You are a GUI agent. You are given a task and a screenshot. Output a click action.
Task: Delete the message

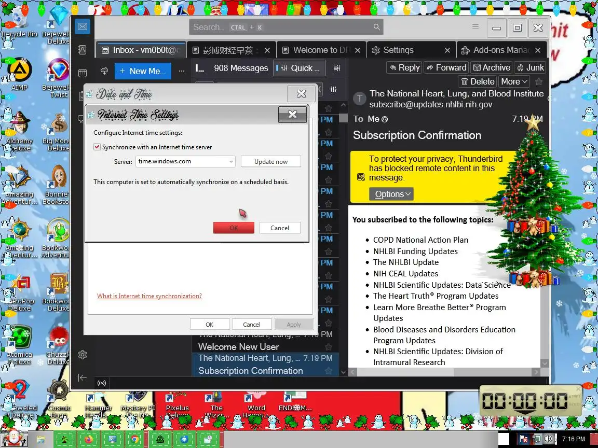(478, 81)
